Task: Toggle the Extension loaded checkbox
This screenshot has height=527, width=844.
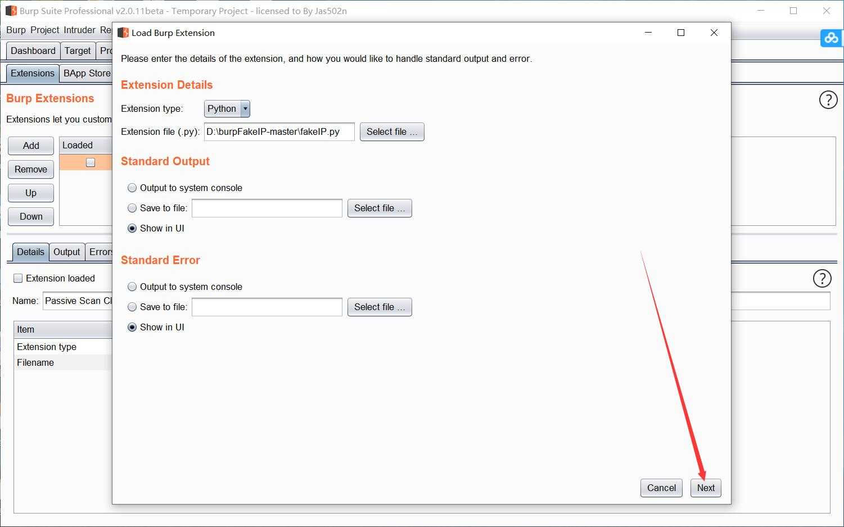Action: click(x=18, y=278)
